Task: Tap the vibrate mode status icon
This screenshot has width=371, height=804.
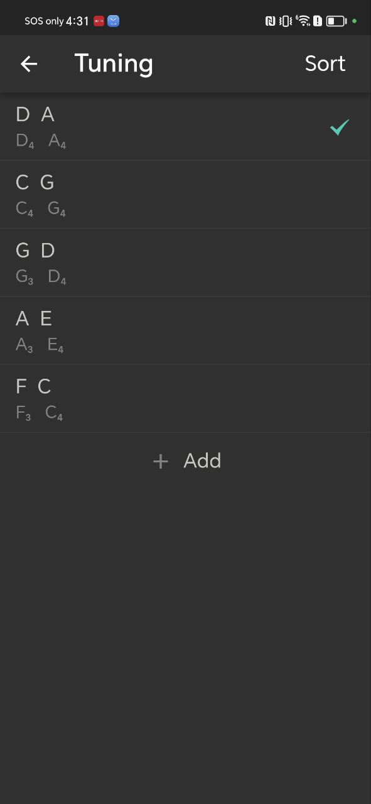Action: click(x=286, y=21)
